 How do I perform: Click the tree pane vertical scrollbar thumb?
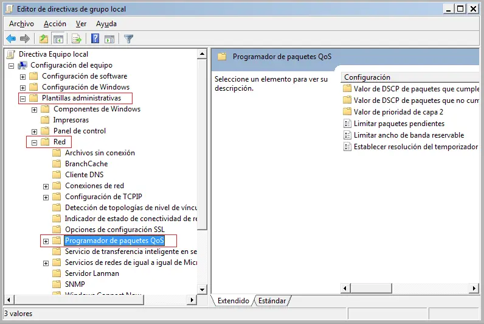click(202, 144)
